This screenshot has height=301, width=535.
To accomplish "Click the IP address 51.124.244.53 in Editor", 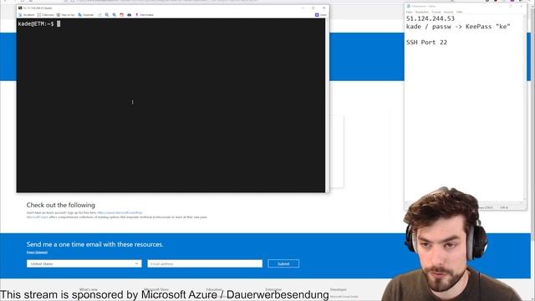I will tap(431, 18).
